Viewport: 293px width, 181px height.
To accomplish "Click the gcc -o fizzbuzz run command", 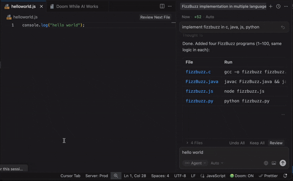I will point(255,72).
